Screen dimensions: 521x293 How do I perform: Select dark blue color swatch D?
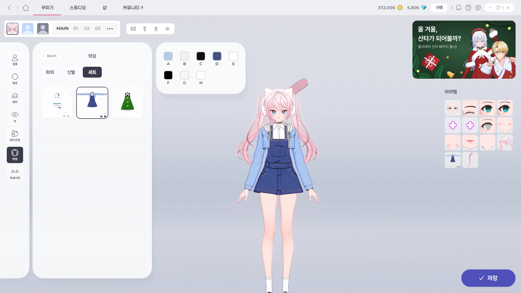pyautogui.click(x=217, y=56)
